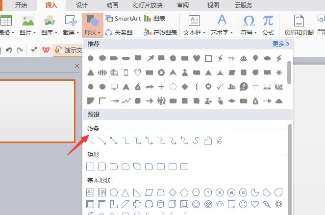Pick the trapezoid in 基本形状
This screenshot has height=215, width=325.
point(161,192)
